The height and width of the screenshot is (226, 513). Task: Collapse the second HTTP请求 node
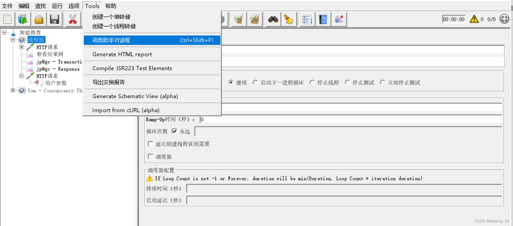pos(21,76)
